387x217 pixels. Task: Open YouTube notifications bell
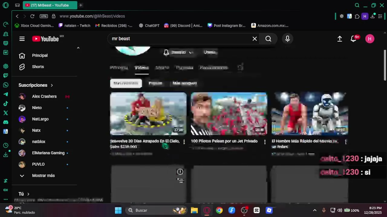[x=354, y=39]
